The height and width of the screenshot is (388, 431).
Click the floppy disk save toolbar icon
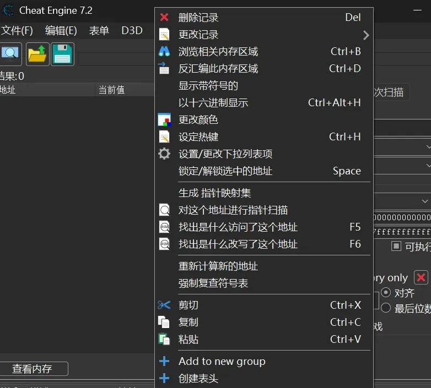62,54
